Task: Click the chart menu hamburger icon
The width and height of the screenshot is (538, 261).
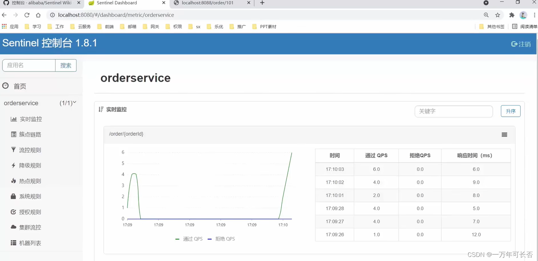Action: pyautogui.click(x=504, y=135)
